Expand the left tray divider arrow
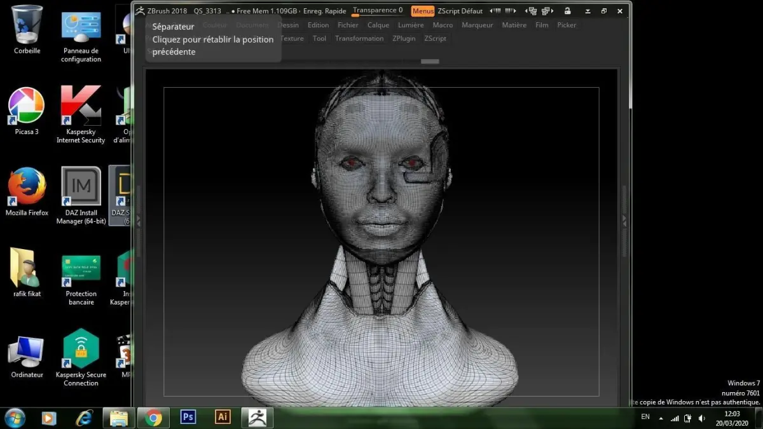763x429 pixels. (x=138, y=221)
